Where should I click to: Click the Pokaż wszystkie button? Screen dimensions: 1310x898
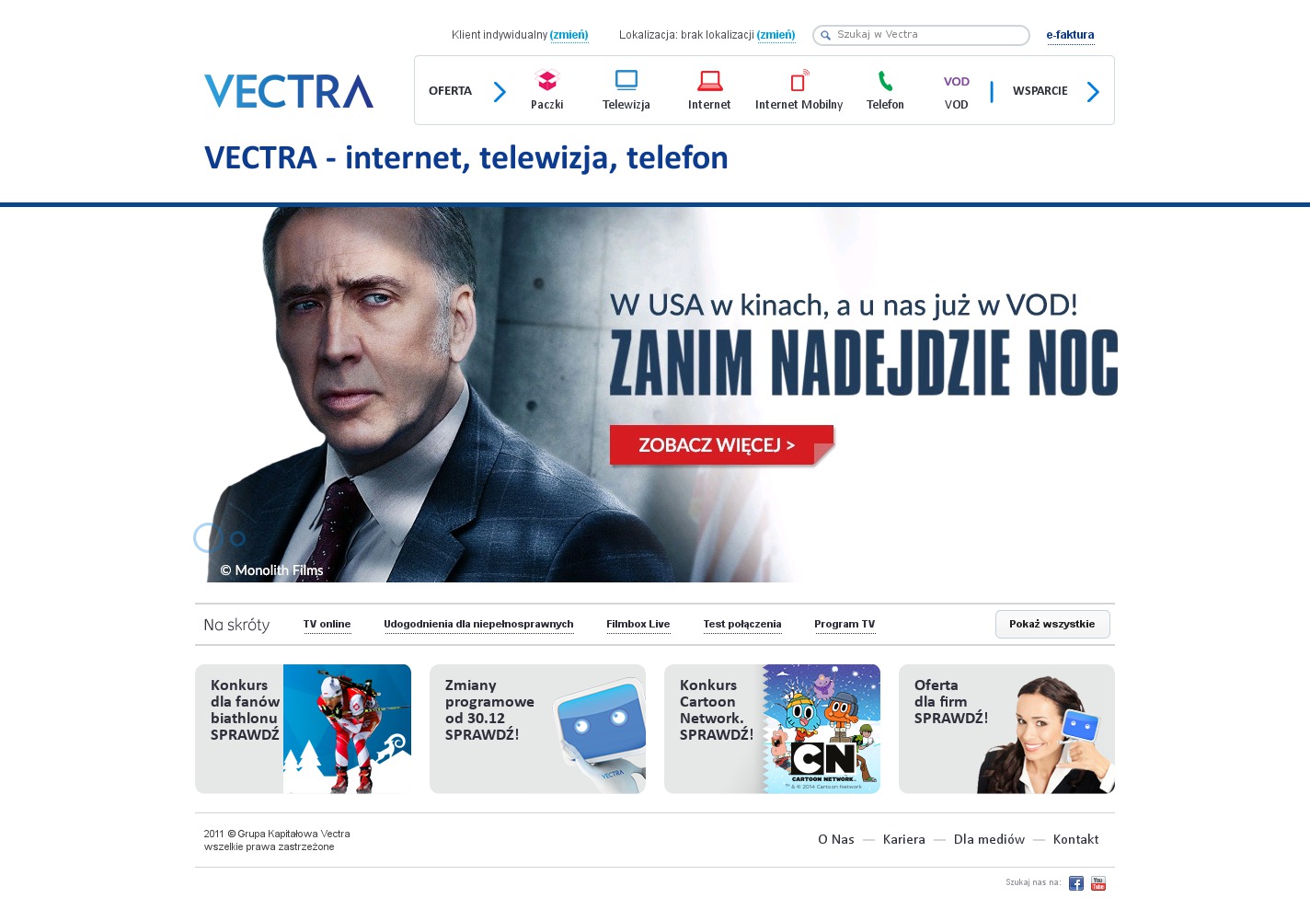1052,624
